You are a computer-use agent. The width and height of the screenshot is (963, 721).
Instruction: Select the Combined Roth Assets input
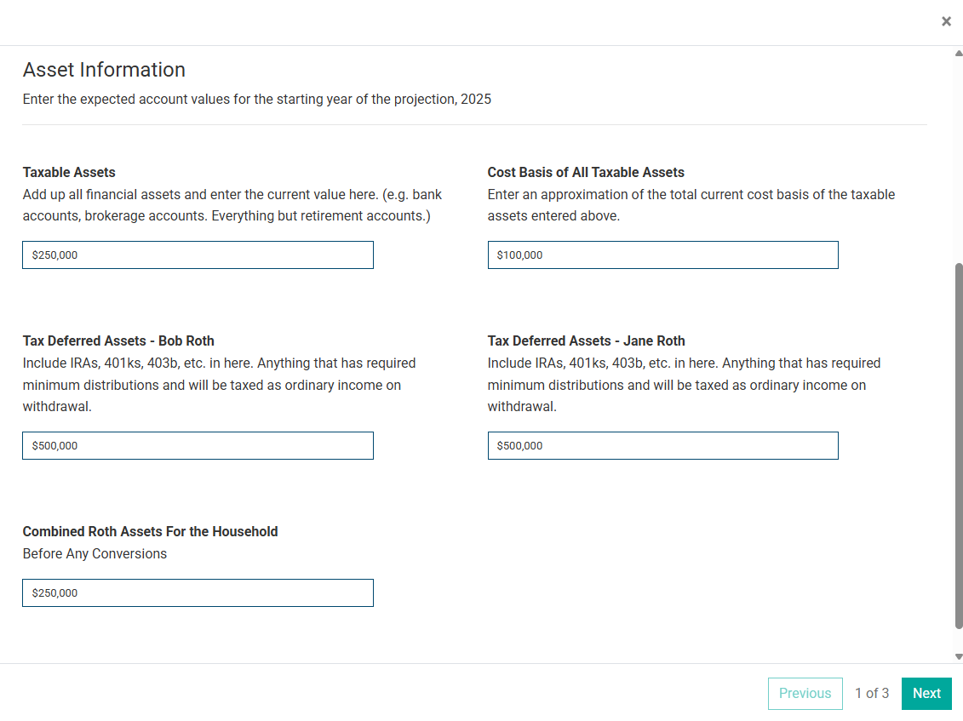(x=198, y=592)
